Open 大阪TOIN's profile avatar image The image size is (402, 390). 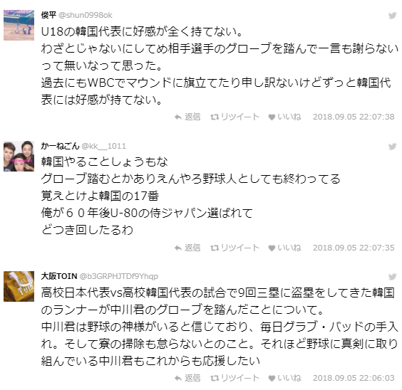pos(19,286)
